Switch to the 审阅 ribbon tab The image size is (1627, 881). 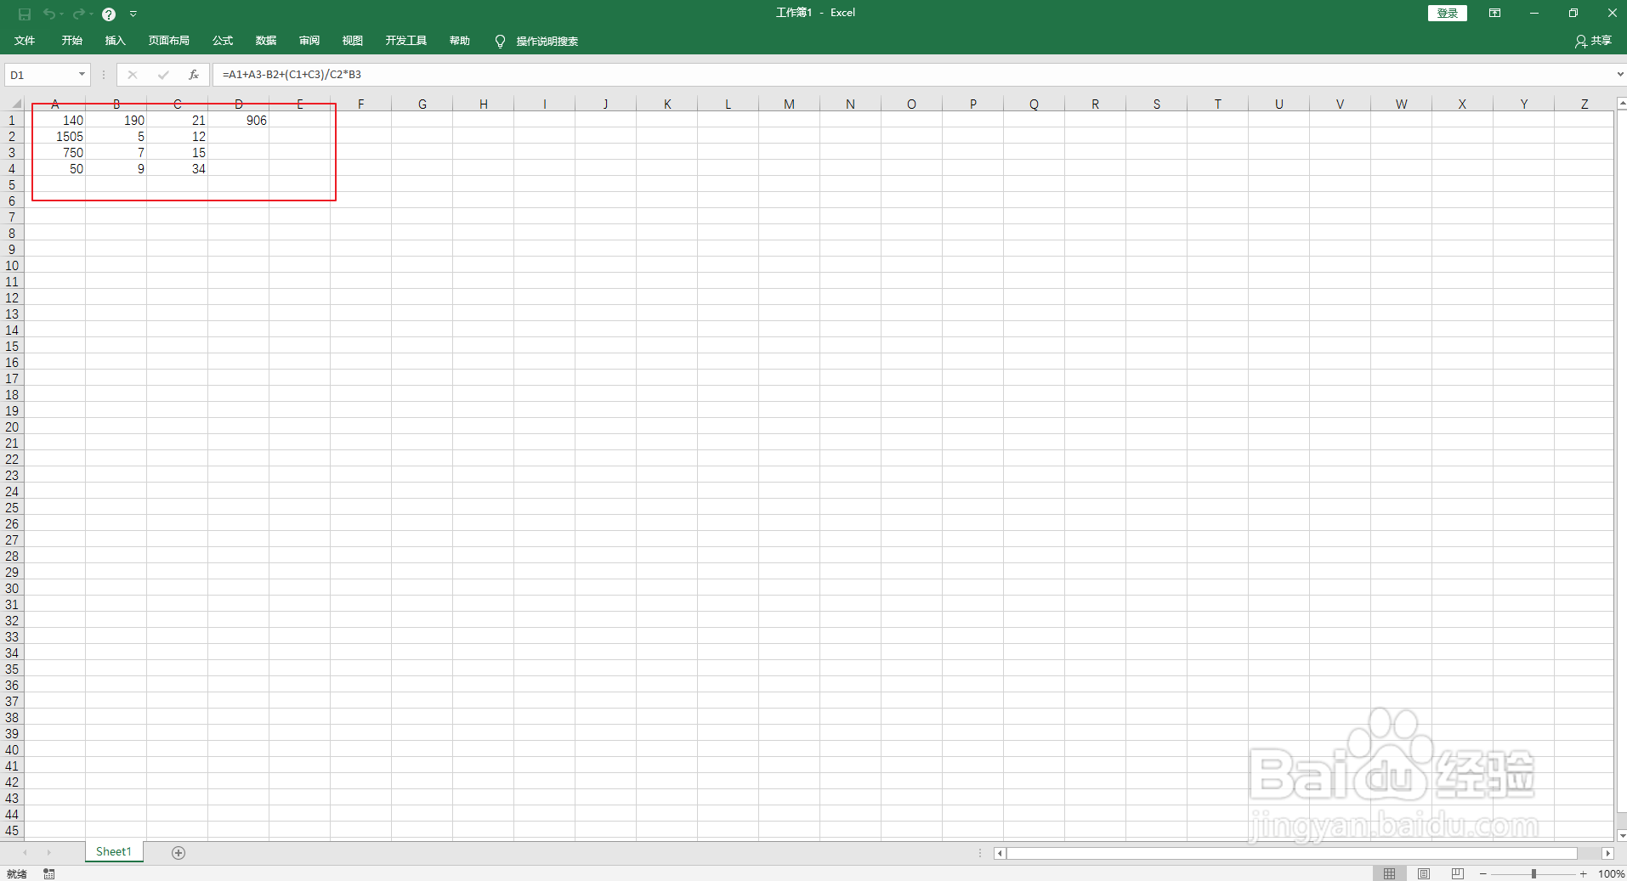point(309,41)
